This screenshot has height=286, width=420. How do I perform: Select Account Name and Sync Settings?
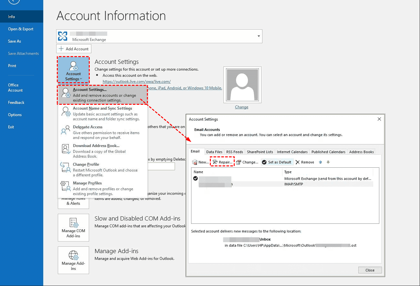(103, 113)
